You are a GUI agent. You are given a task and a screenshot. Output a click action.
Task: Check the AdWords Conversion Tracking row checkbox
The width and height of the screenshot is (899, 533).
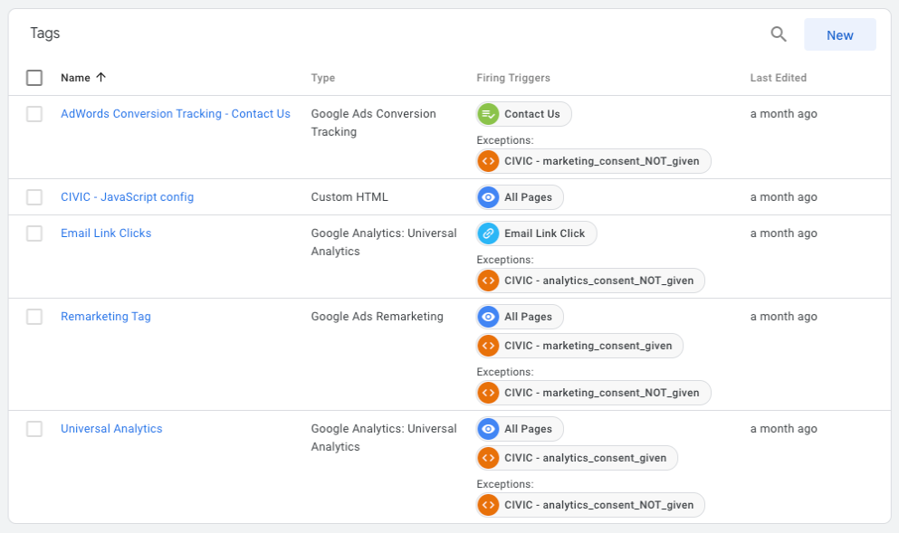[x=34, y=114]
